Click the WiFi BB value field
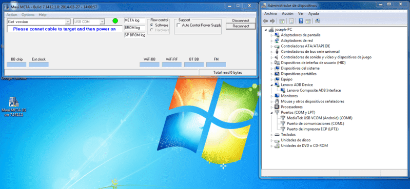 click(x=149, y=65)
